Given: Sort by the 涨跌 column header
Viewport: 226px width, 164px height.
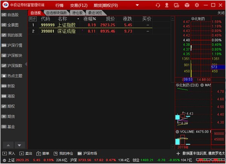Looking at the screenshot, I should 128,19.
